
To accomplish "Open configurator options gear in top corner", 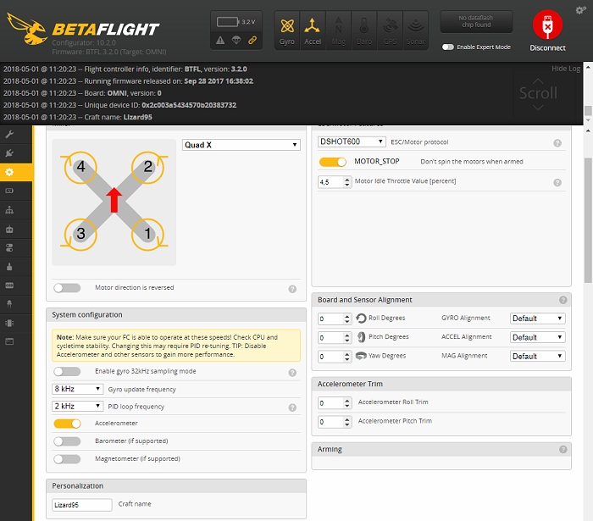I will (x=580, y=10).
